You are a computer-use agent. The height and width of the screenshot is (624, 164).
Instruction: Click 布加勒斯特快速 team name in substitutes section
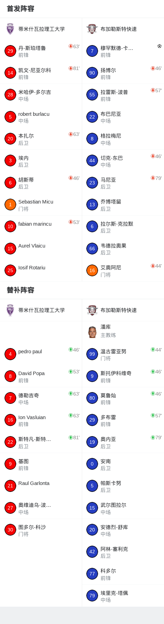(118, 310)
